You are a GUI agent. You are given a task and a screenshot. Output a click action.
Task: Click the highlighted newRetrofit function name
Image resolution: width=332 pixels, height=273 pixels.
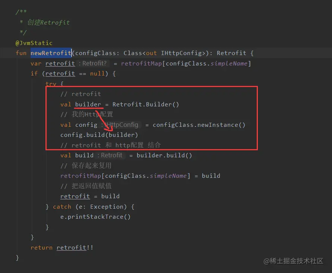pyautogui.click(x=51, y=53)
